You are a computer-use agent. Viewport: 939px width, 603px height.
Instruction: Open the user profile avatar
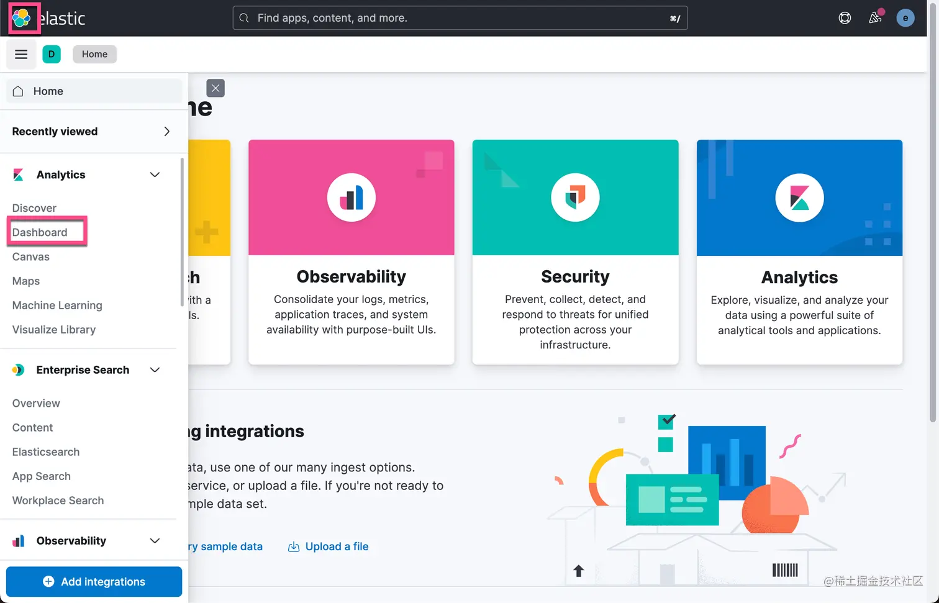(905, 18)
